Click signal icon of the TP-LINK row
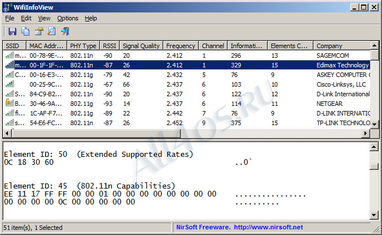382x235 pixels. click(10, 123)
